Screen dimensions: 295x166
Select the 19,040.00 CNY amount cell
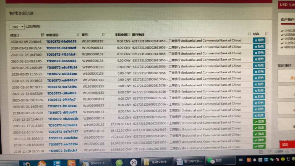click(121, 143)
